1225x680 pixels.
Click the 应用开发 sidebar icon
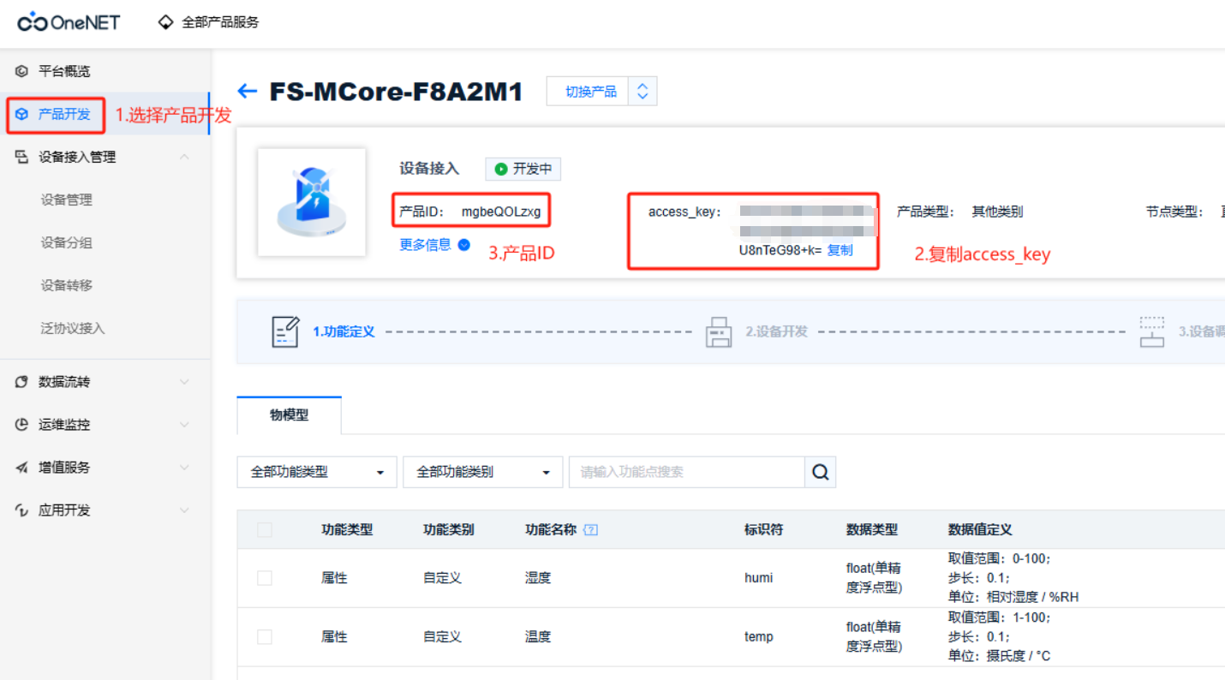point(21,510)
